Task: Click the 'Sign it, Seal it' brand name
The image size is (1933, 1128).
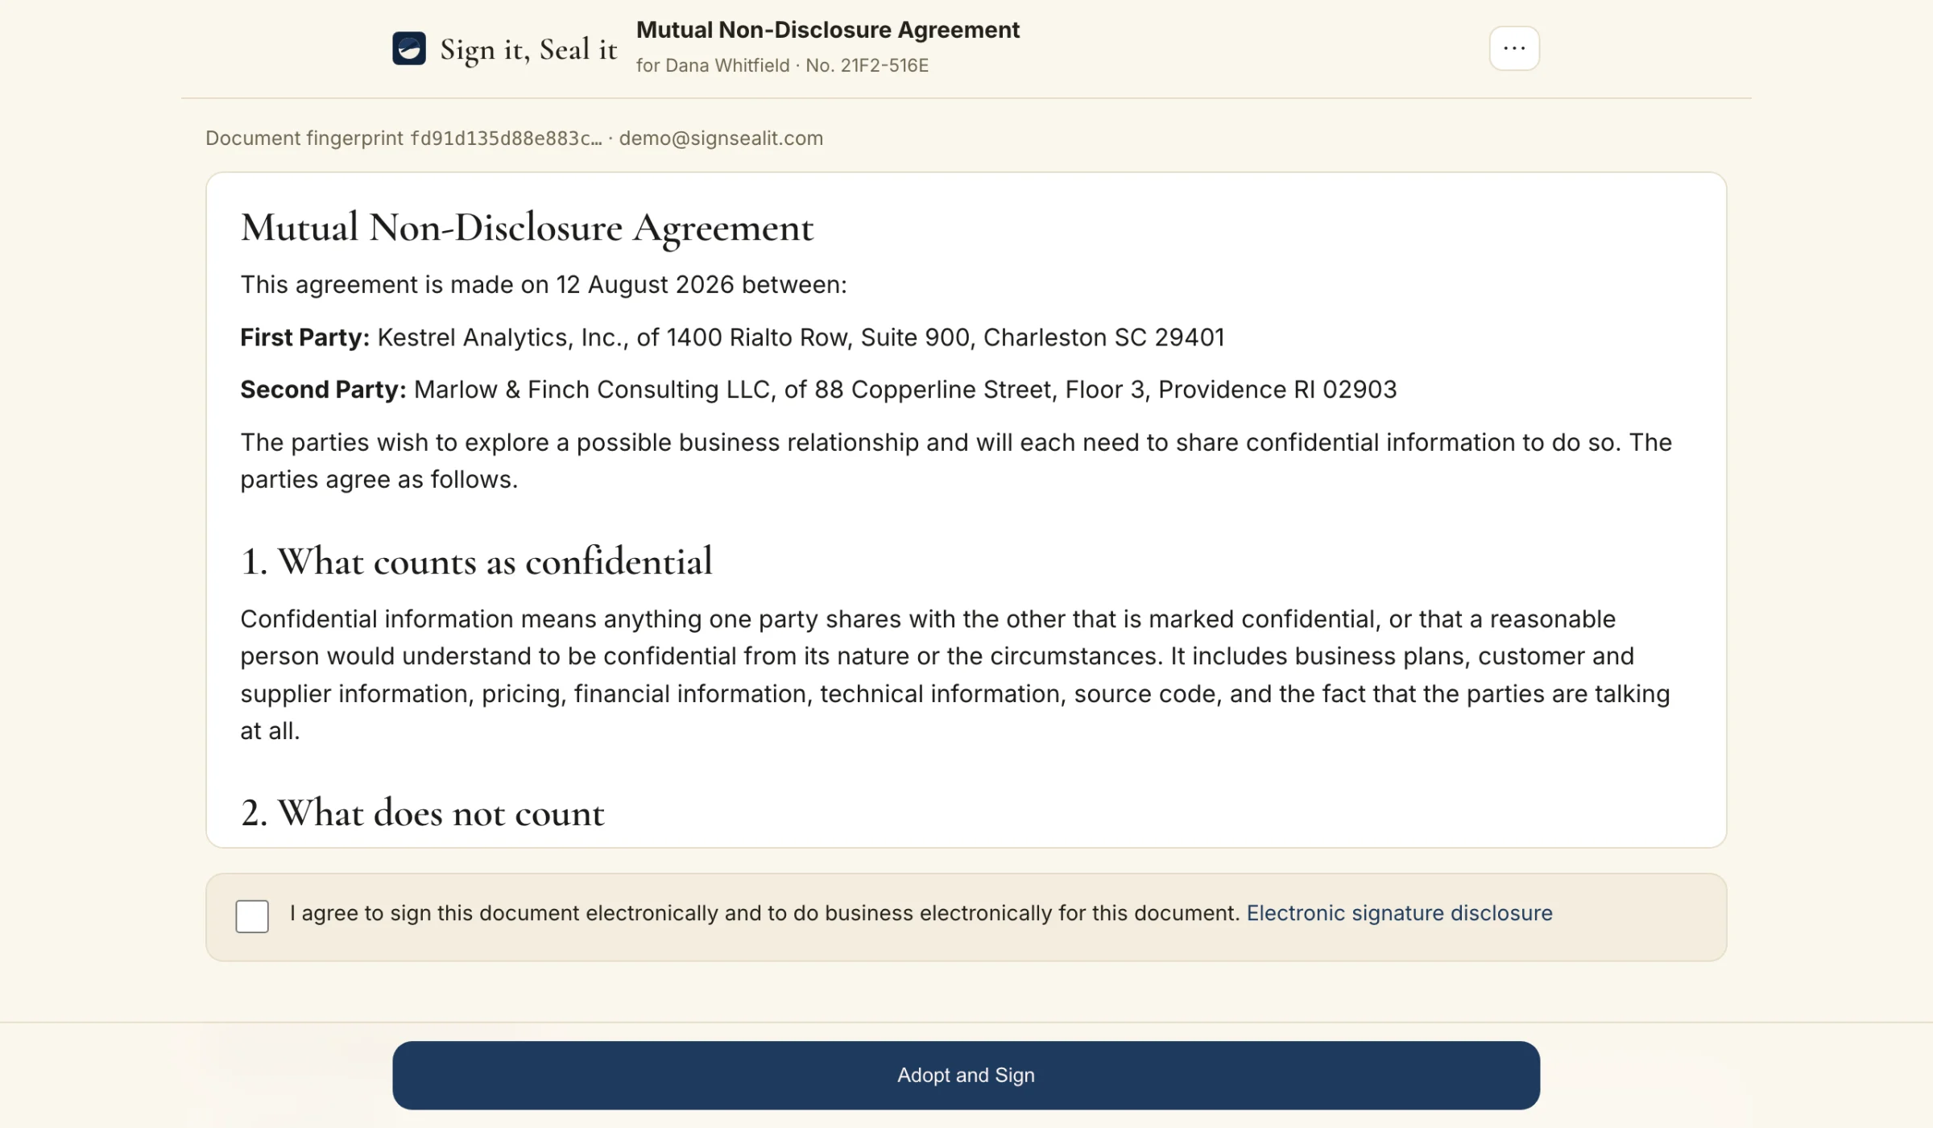Action: [528, 49]
